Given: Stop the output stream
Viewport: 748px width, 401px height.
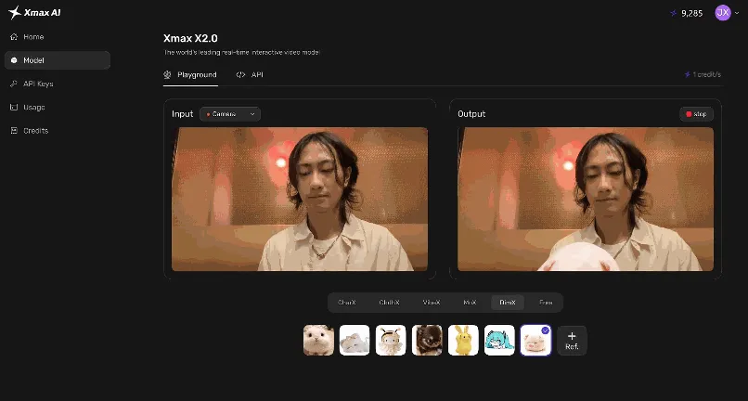Looking at the screenshot, I should [696, 114].
